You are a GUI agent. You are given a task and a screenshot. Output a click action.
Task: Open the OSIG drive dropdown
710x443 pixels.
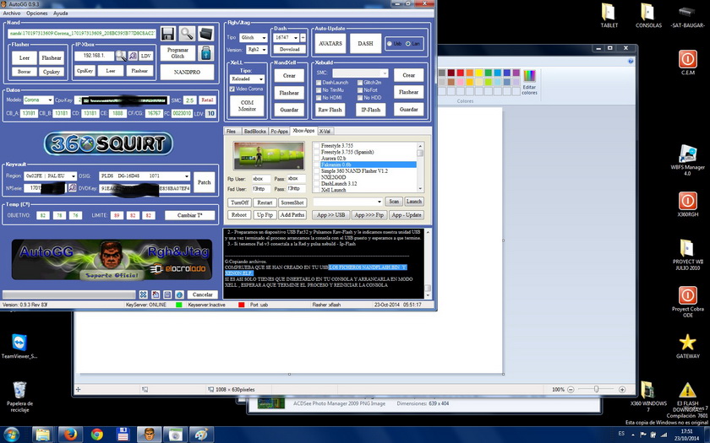187,176
